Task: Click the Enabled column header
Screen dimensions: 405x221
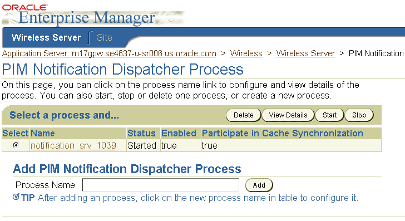Action: tap(179, 134)
